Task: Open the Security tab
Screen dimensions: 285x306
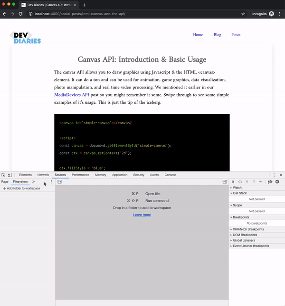Action: point(139,175)
